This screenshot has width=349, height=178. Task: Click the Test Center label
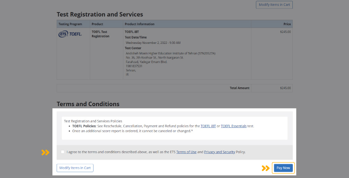[x=133, y=48]
